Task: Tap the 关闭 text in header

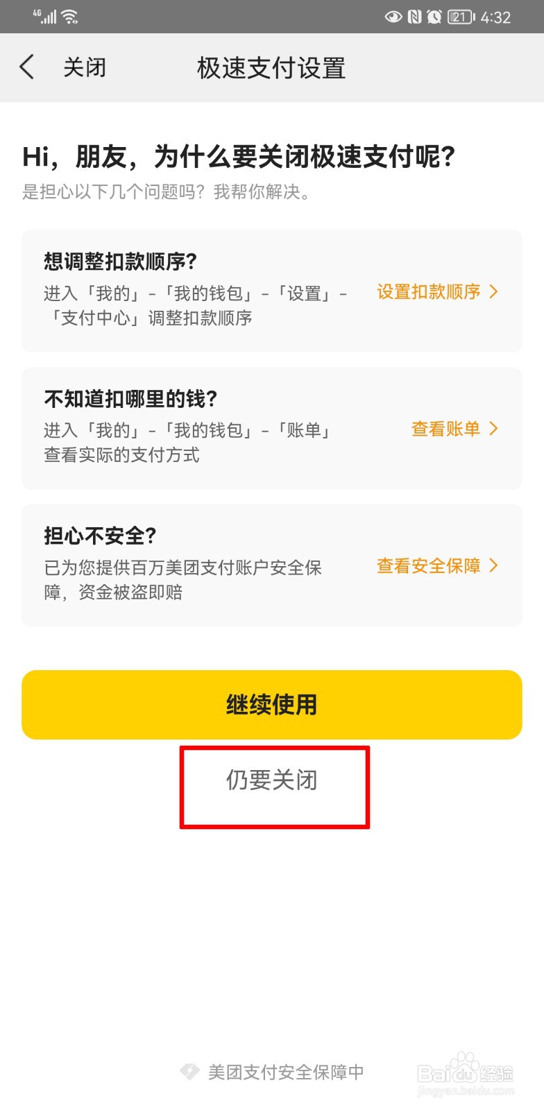Action: click(85, 67)
